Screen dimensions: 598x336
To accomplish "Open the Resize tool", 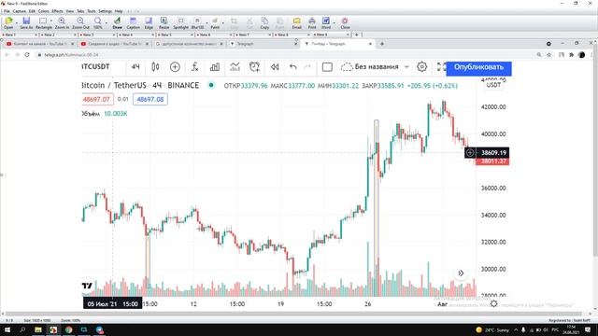I will pos(164,21).
